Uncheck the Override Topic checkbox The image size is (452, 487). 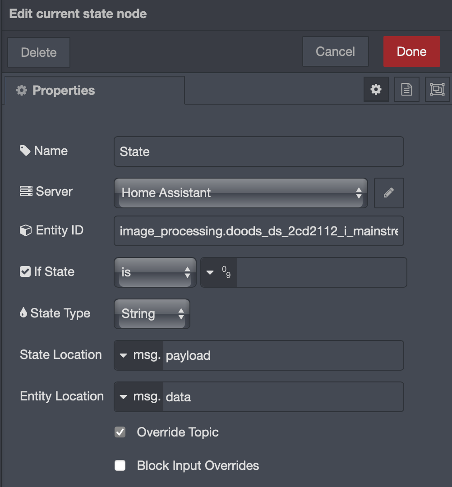[x=120, y=432]
